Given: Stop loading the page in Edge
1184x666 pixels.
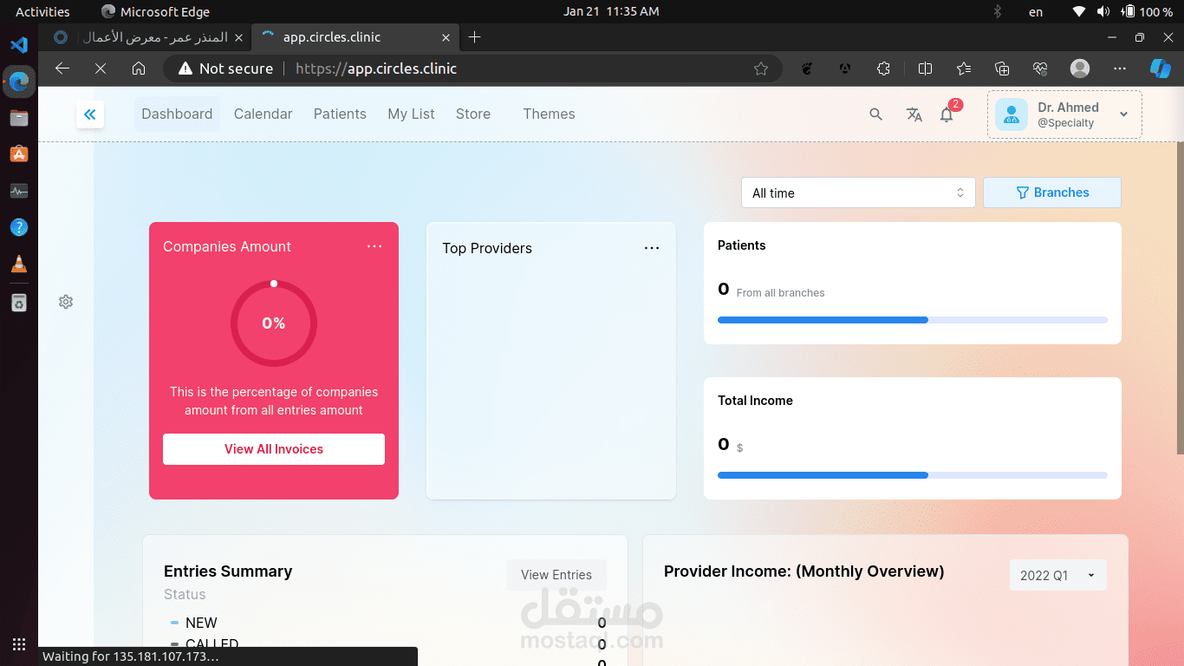Looking at the screenshot, I should 101,69.
